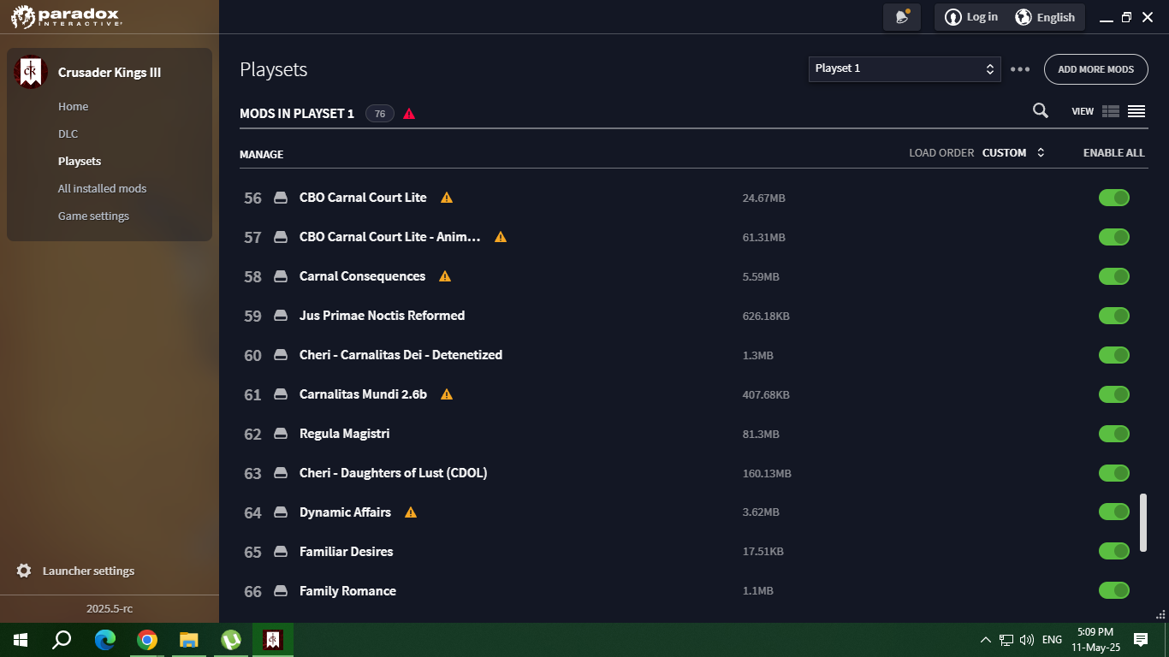Viewport: 1169px width, 657px height.
Task: Disable Jus Primae Noctis Reformed toggle
Action: point(1114,316)
